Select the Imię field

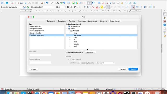pyautogui.click(x=75, y=33)
